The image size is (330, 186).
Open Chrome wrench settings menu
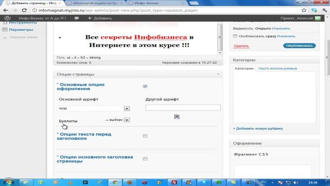pos(324,10)
